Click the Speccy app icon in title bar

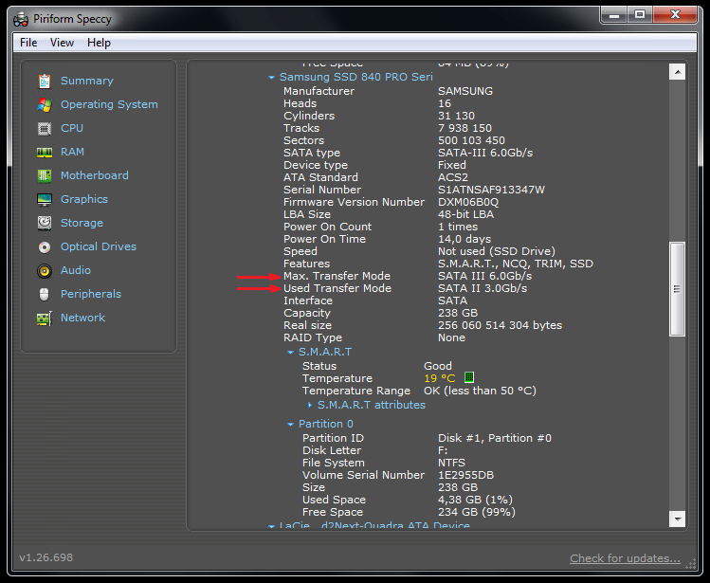[21, 19]
